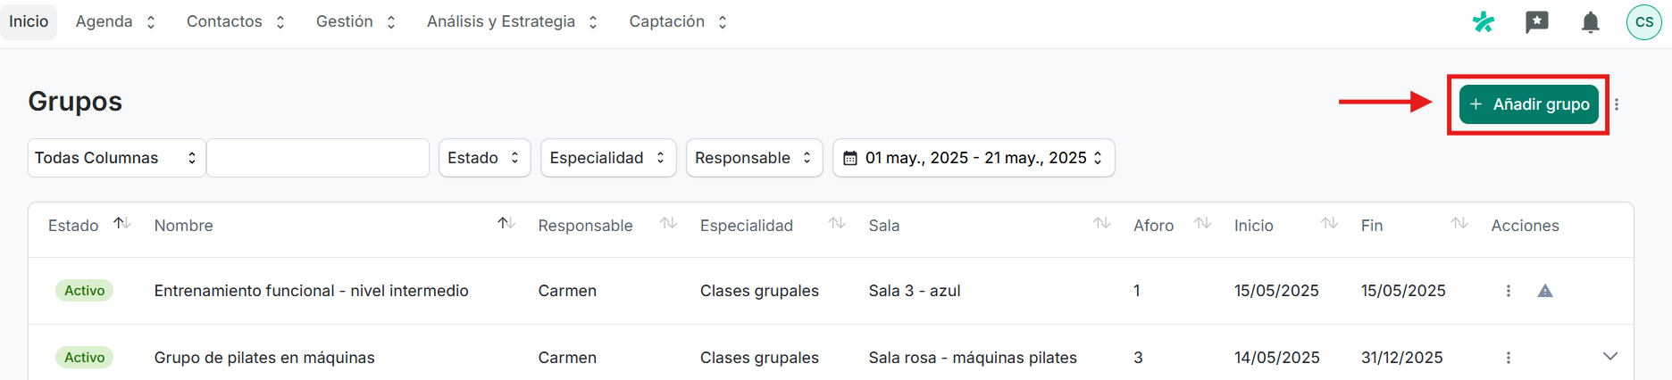The width and height of the screenshot is (1672, 380).
Task: Open the Agenda menu
Action: (x=115, y=21)
